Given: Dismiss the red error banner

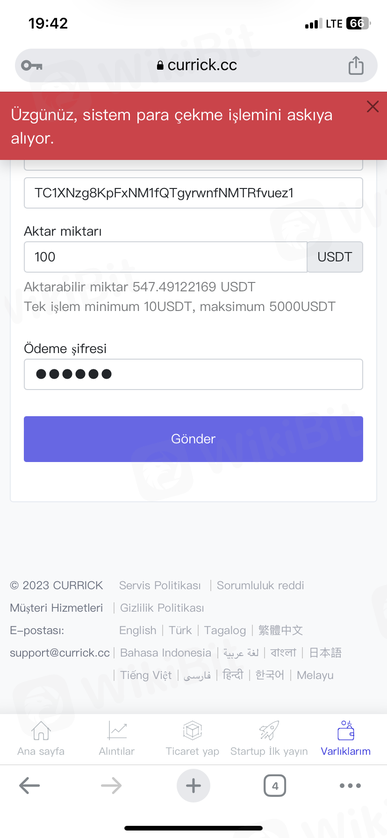Looking at the screenshot, I should coord(373,107).
